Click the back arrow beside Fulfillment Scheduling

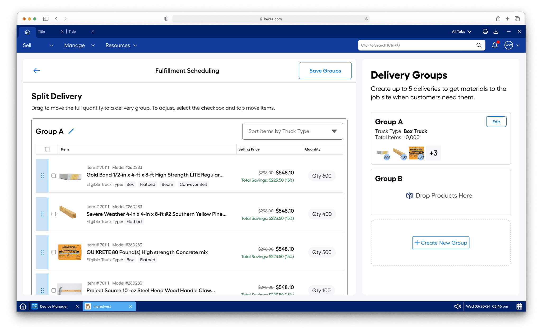point(36,71)
